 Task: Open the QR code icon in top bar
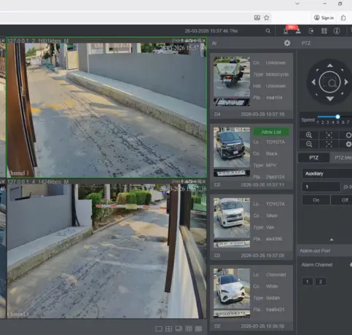324,31
